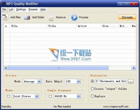Select the Replace radio button
Image resolution: width=140 pixels, height=110 pixels.
click(92, 96)
